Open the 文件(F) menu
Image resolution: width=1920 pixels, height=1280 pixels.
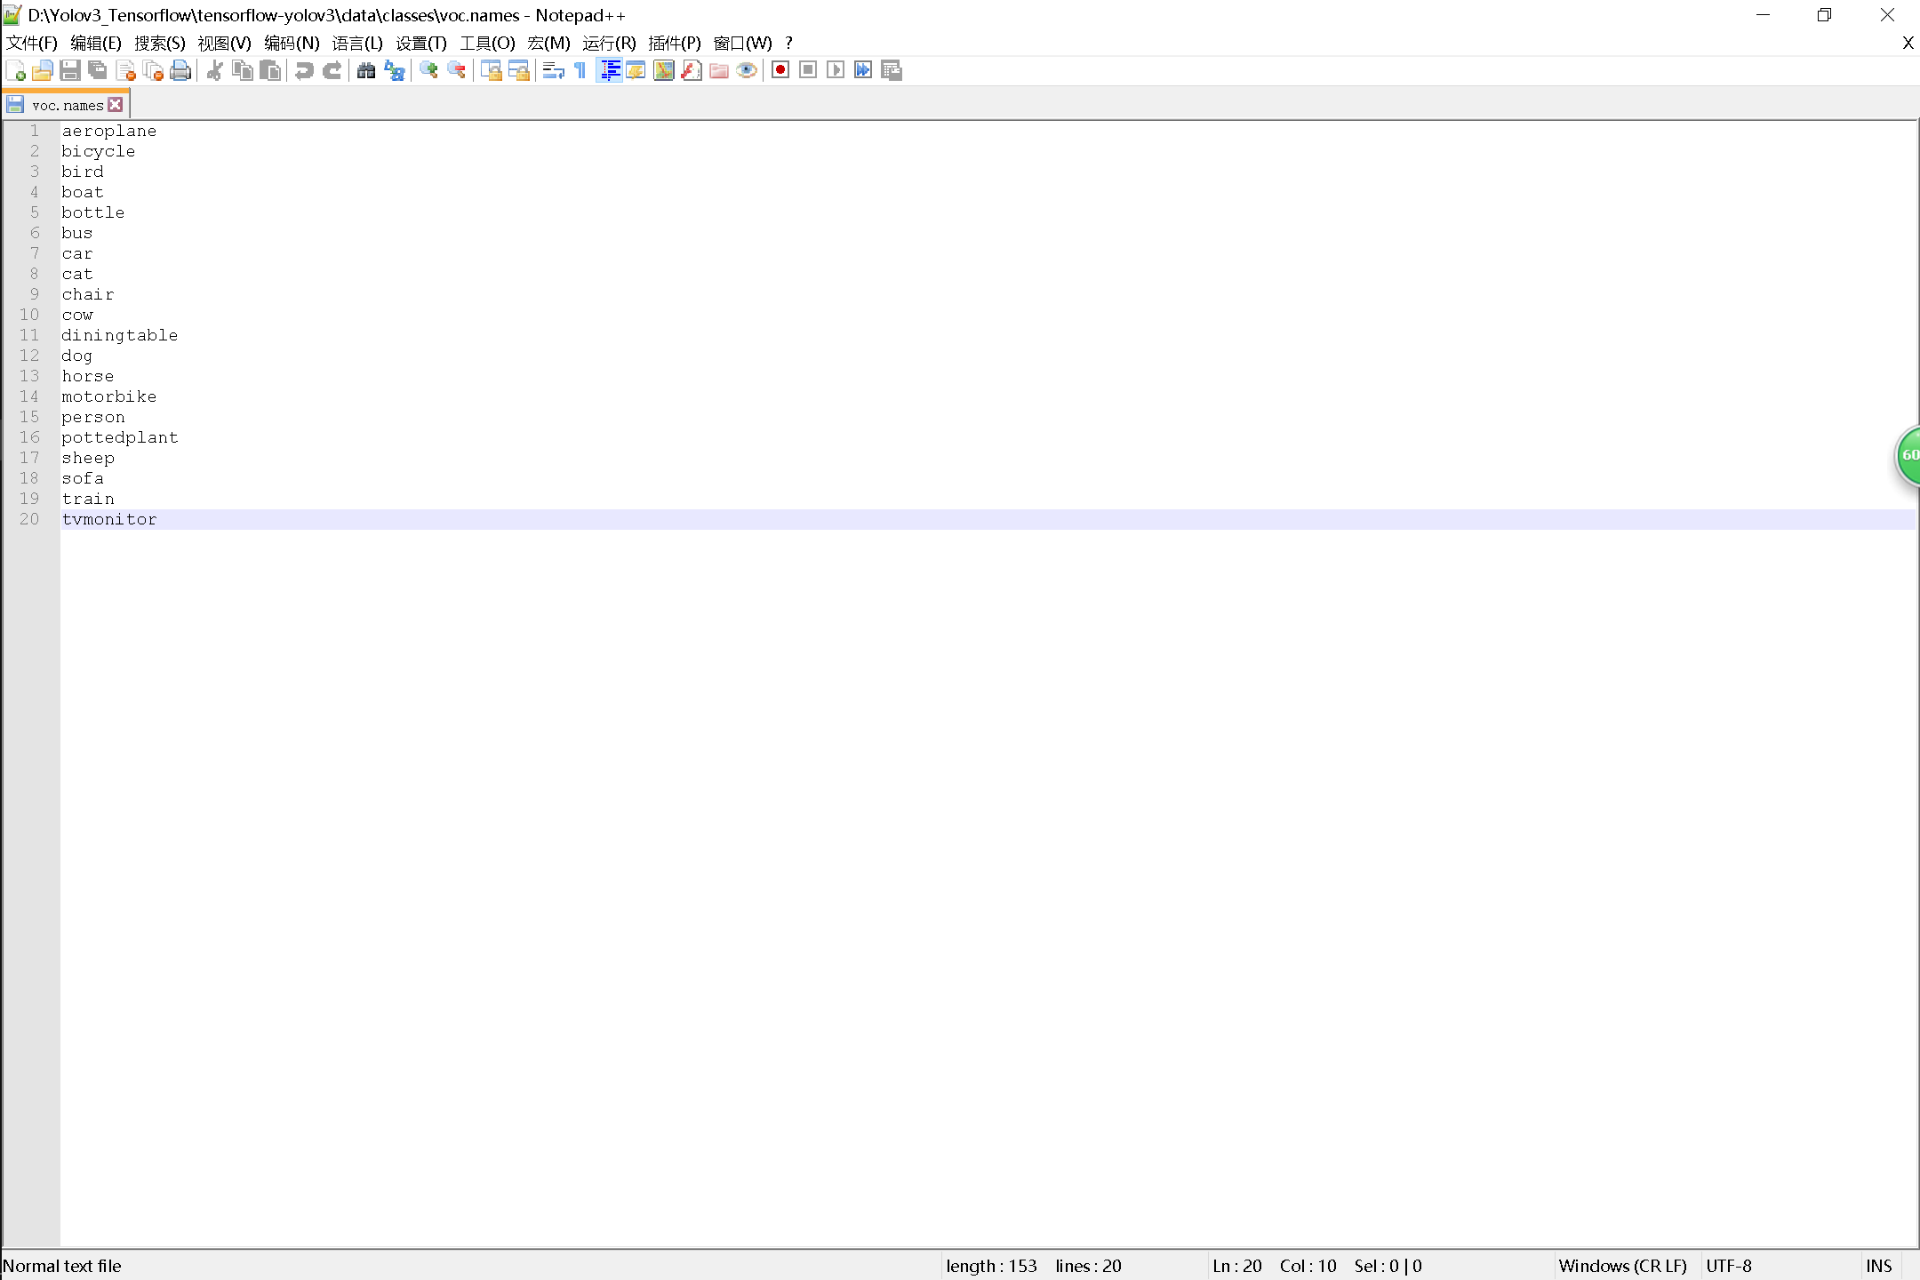(31, 43)
